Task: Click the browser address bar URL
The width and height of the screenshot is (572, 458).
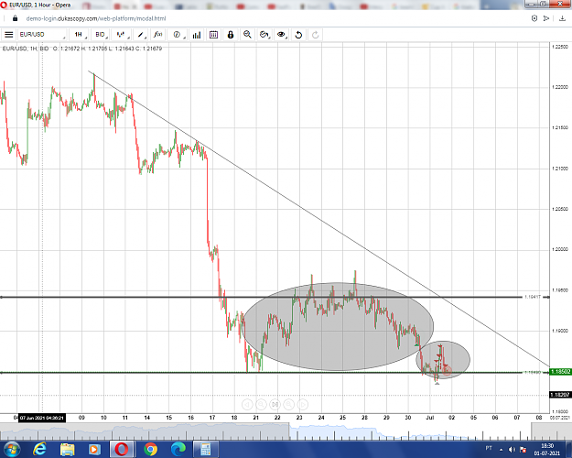Action: coord(96,18)
